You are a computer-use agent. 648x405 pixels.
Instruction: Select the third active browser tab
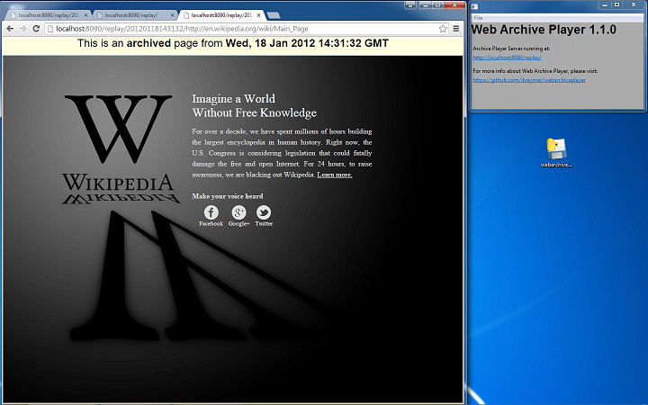click(x=222, y=15)
